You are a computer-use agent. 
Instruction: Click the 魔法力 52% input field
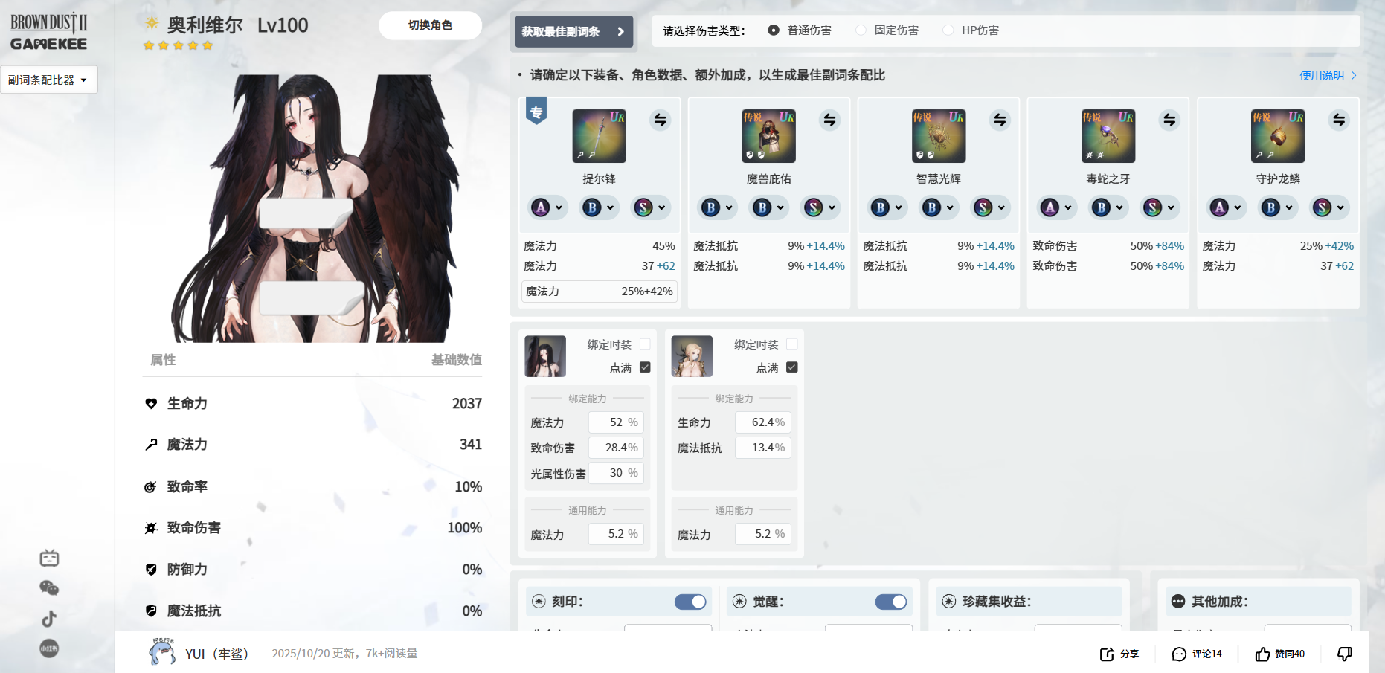coord(615,422)
